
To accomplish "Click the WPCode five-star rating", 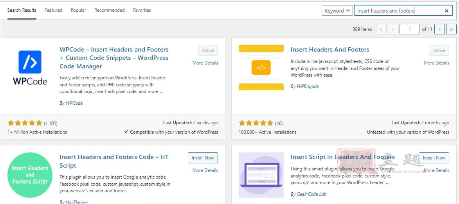I will [25, 123].
